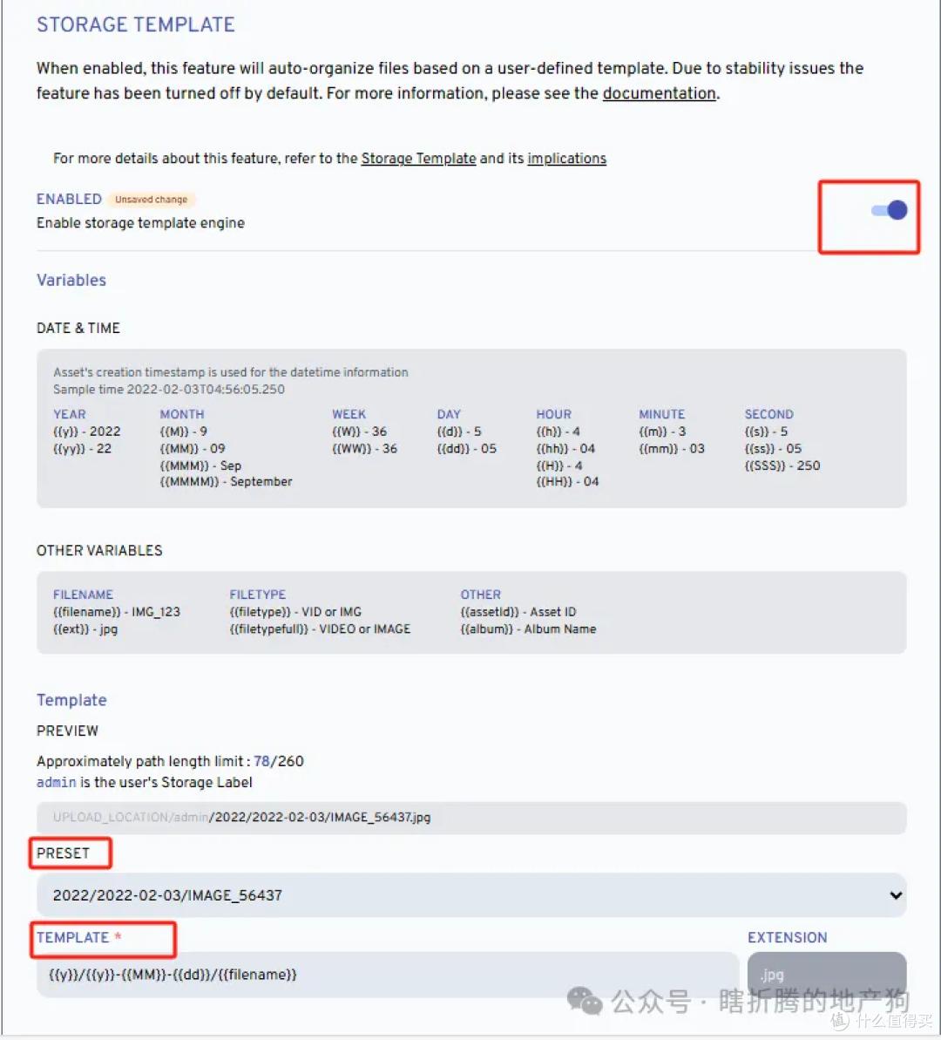Click the TEMPLATE input field
The width and height of the screenshot is (941, 1040).
(383, 975)
